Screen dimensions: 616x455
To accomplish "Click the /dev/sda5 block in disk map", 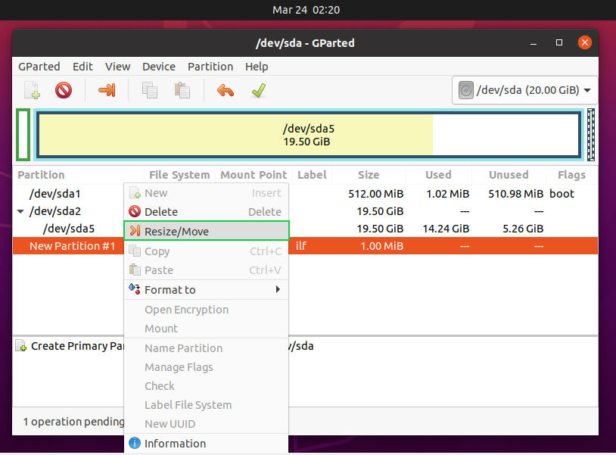I will (x=309, y=135).
